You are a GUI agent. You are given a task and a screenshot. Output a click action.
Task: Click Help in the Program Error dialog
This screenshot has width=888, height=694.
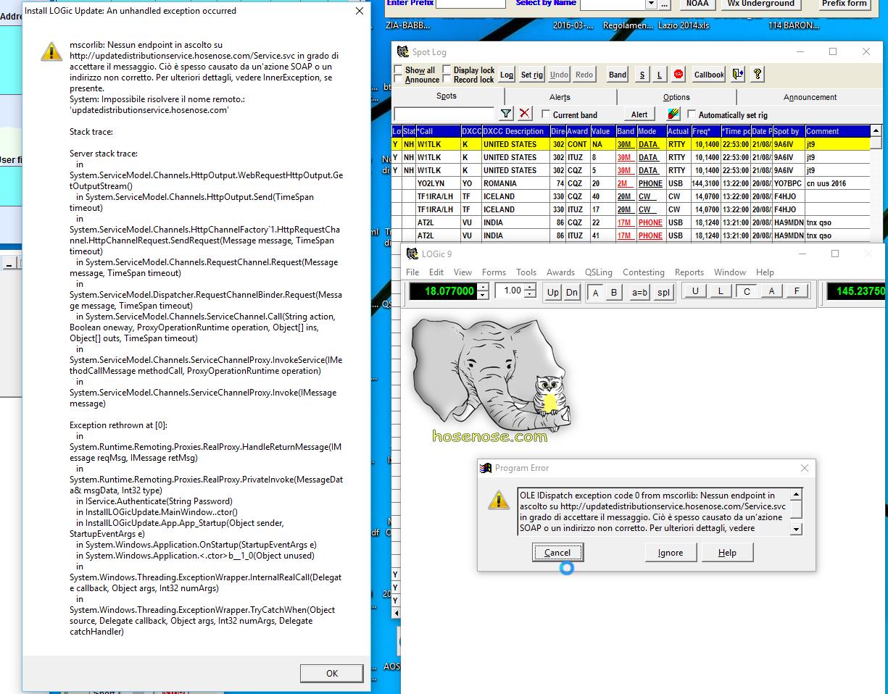coord(727,553)
